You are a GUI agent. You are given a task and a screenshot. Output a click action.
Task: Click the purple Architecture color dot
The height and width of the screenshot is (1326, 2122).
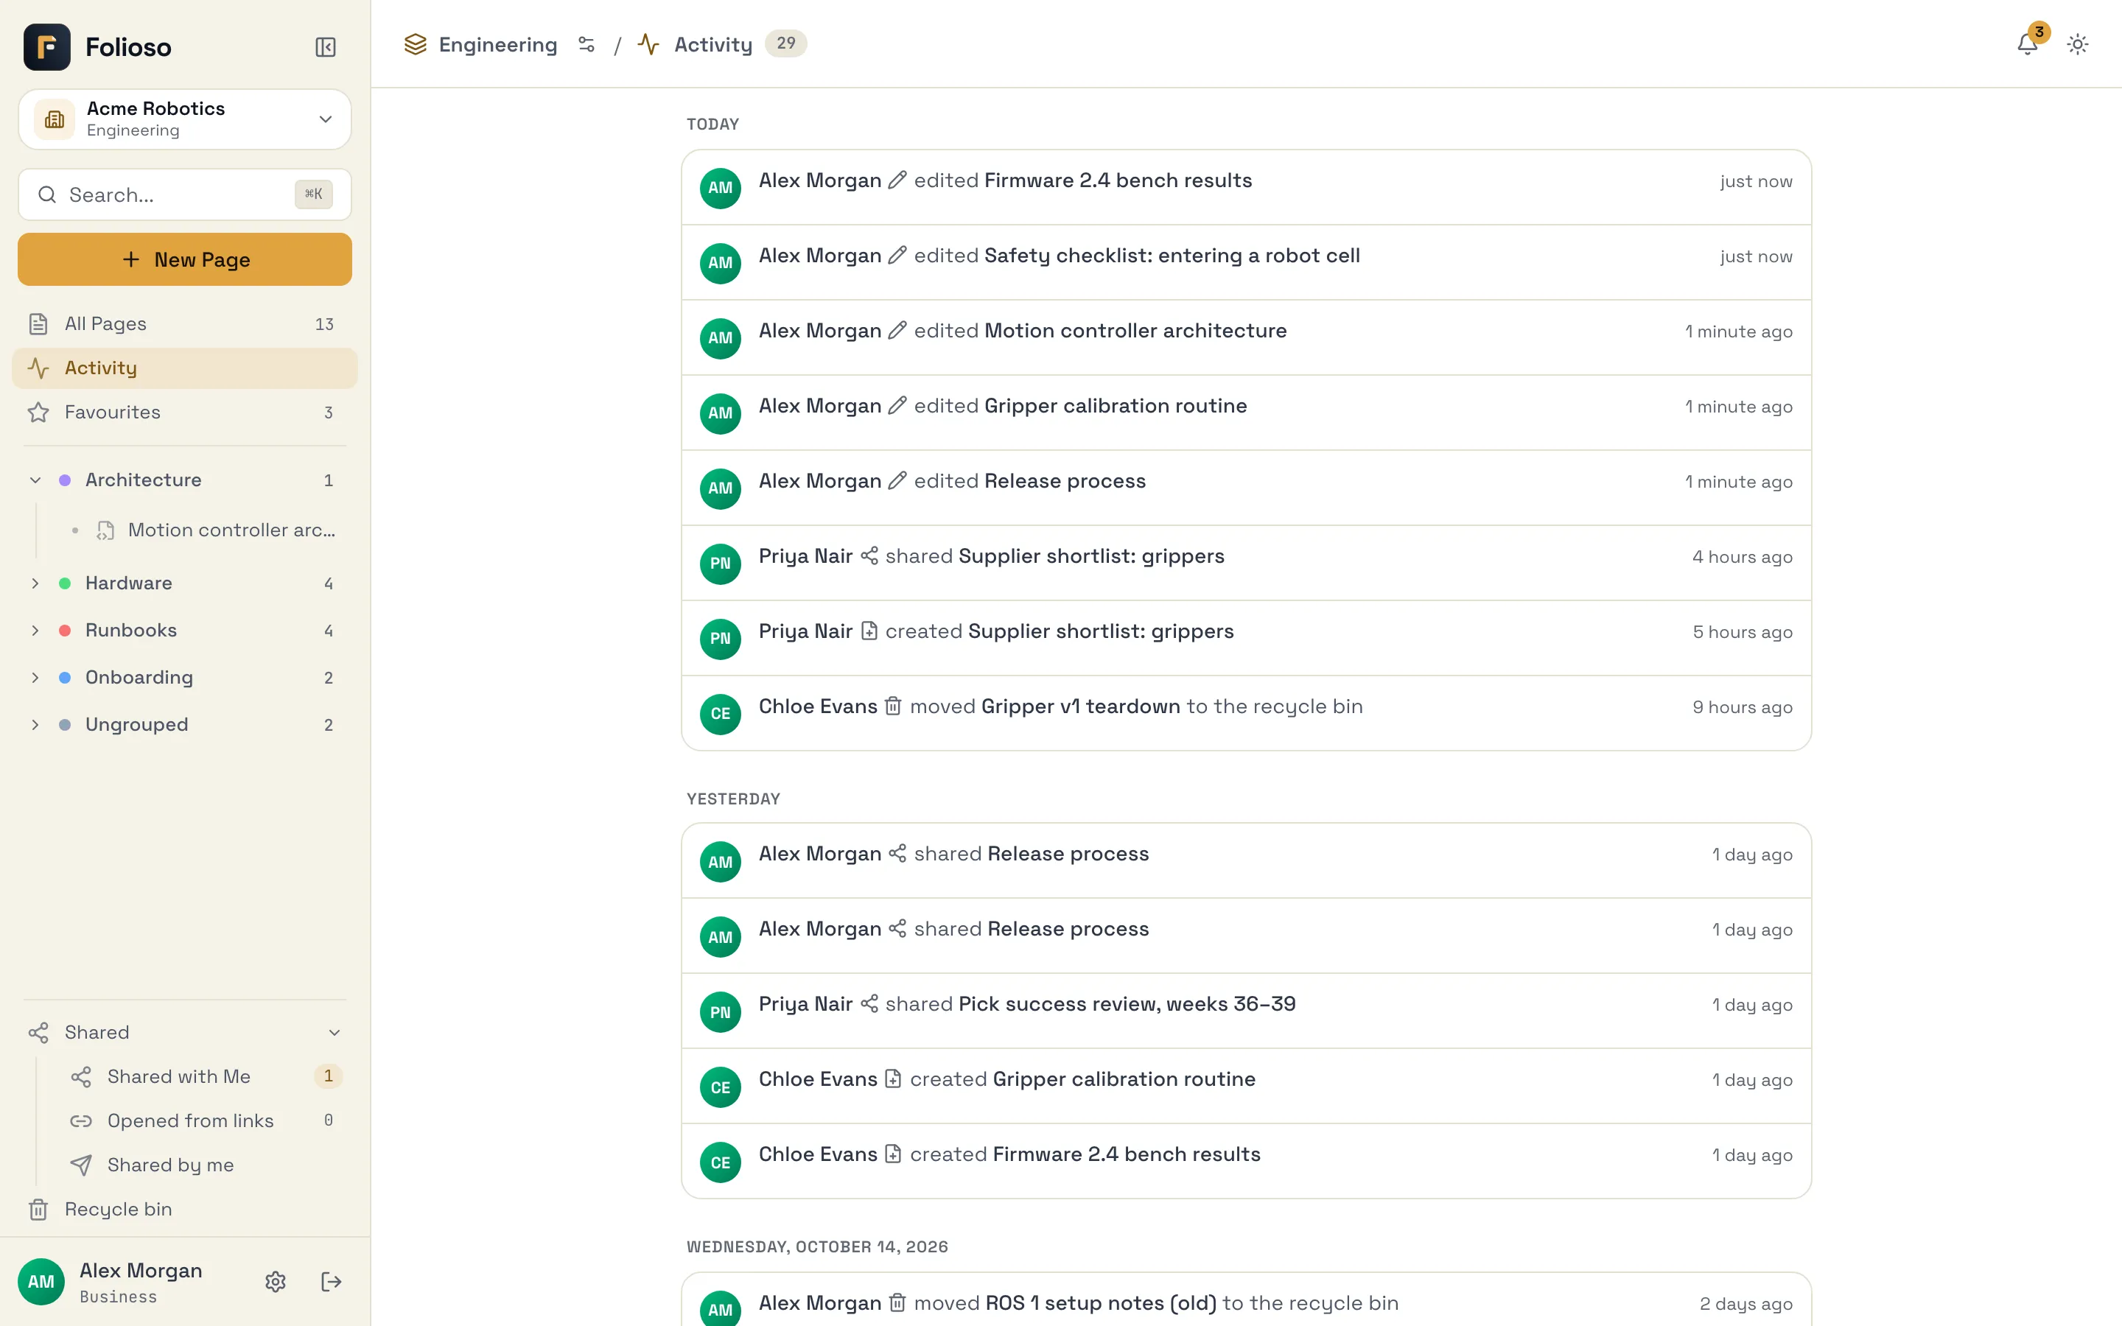(65, 480)
